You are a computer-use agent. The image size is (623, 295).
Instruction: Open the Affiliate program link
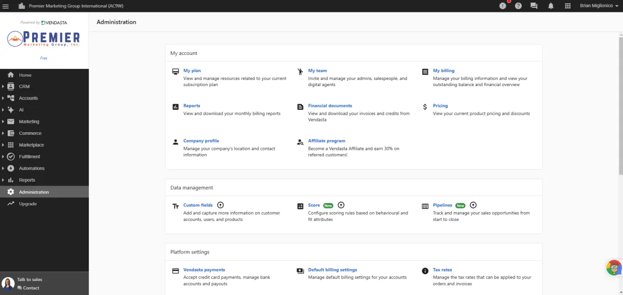pyautogui.click(x=327, y=141)
